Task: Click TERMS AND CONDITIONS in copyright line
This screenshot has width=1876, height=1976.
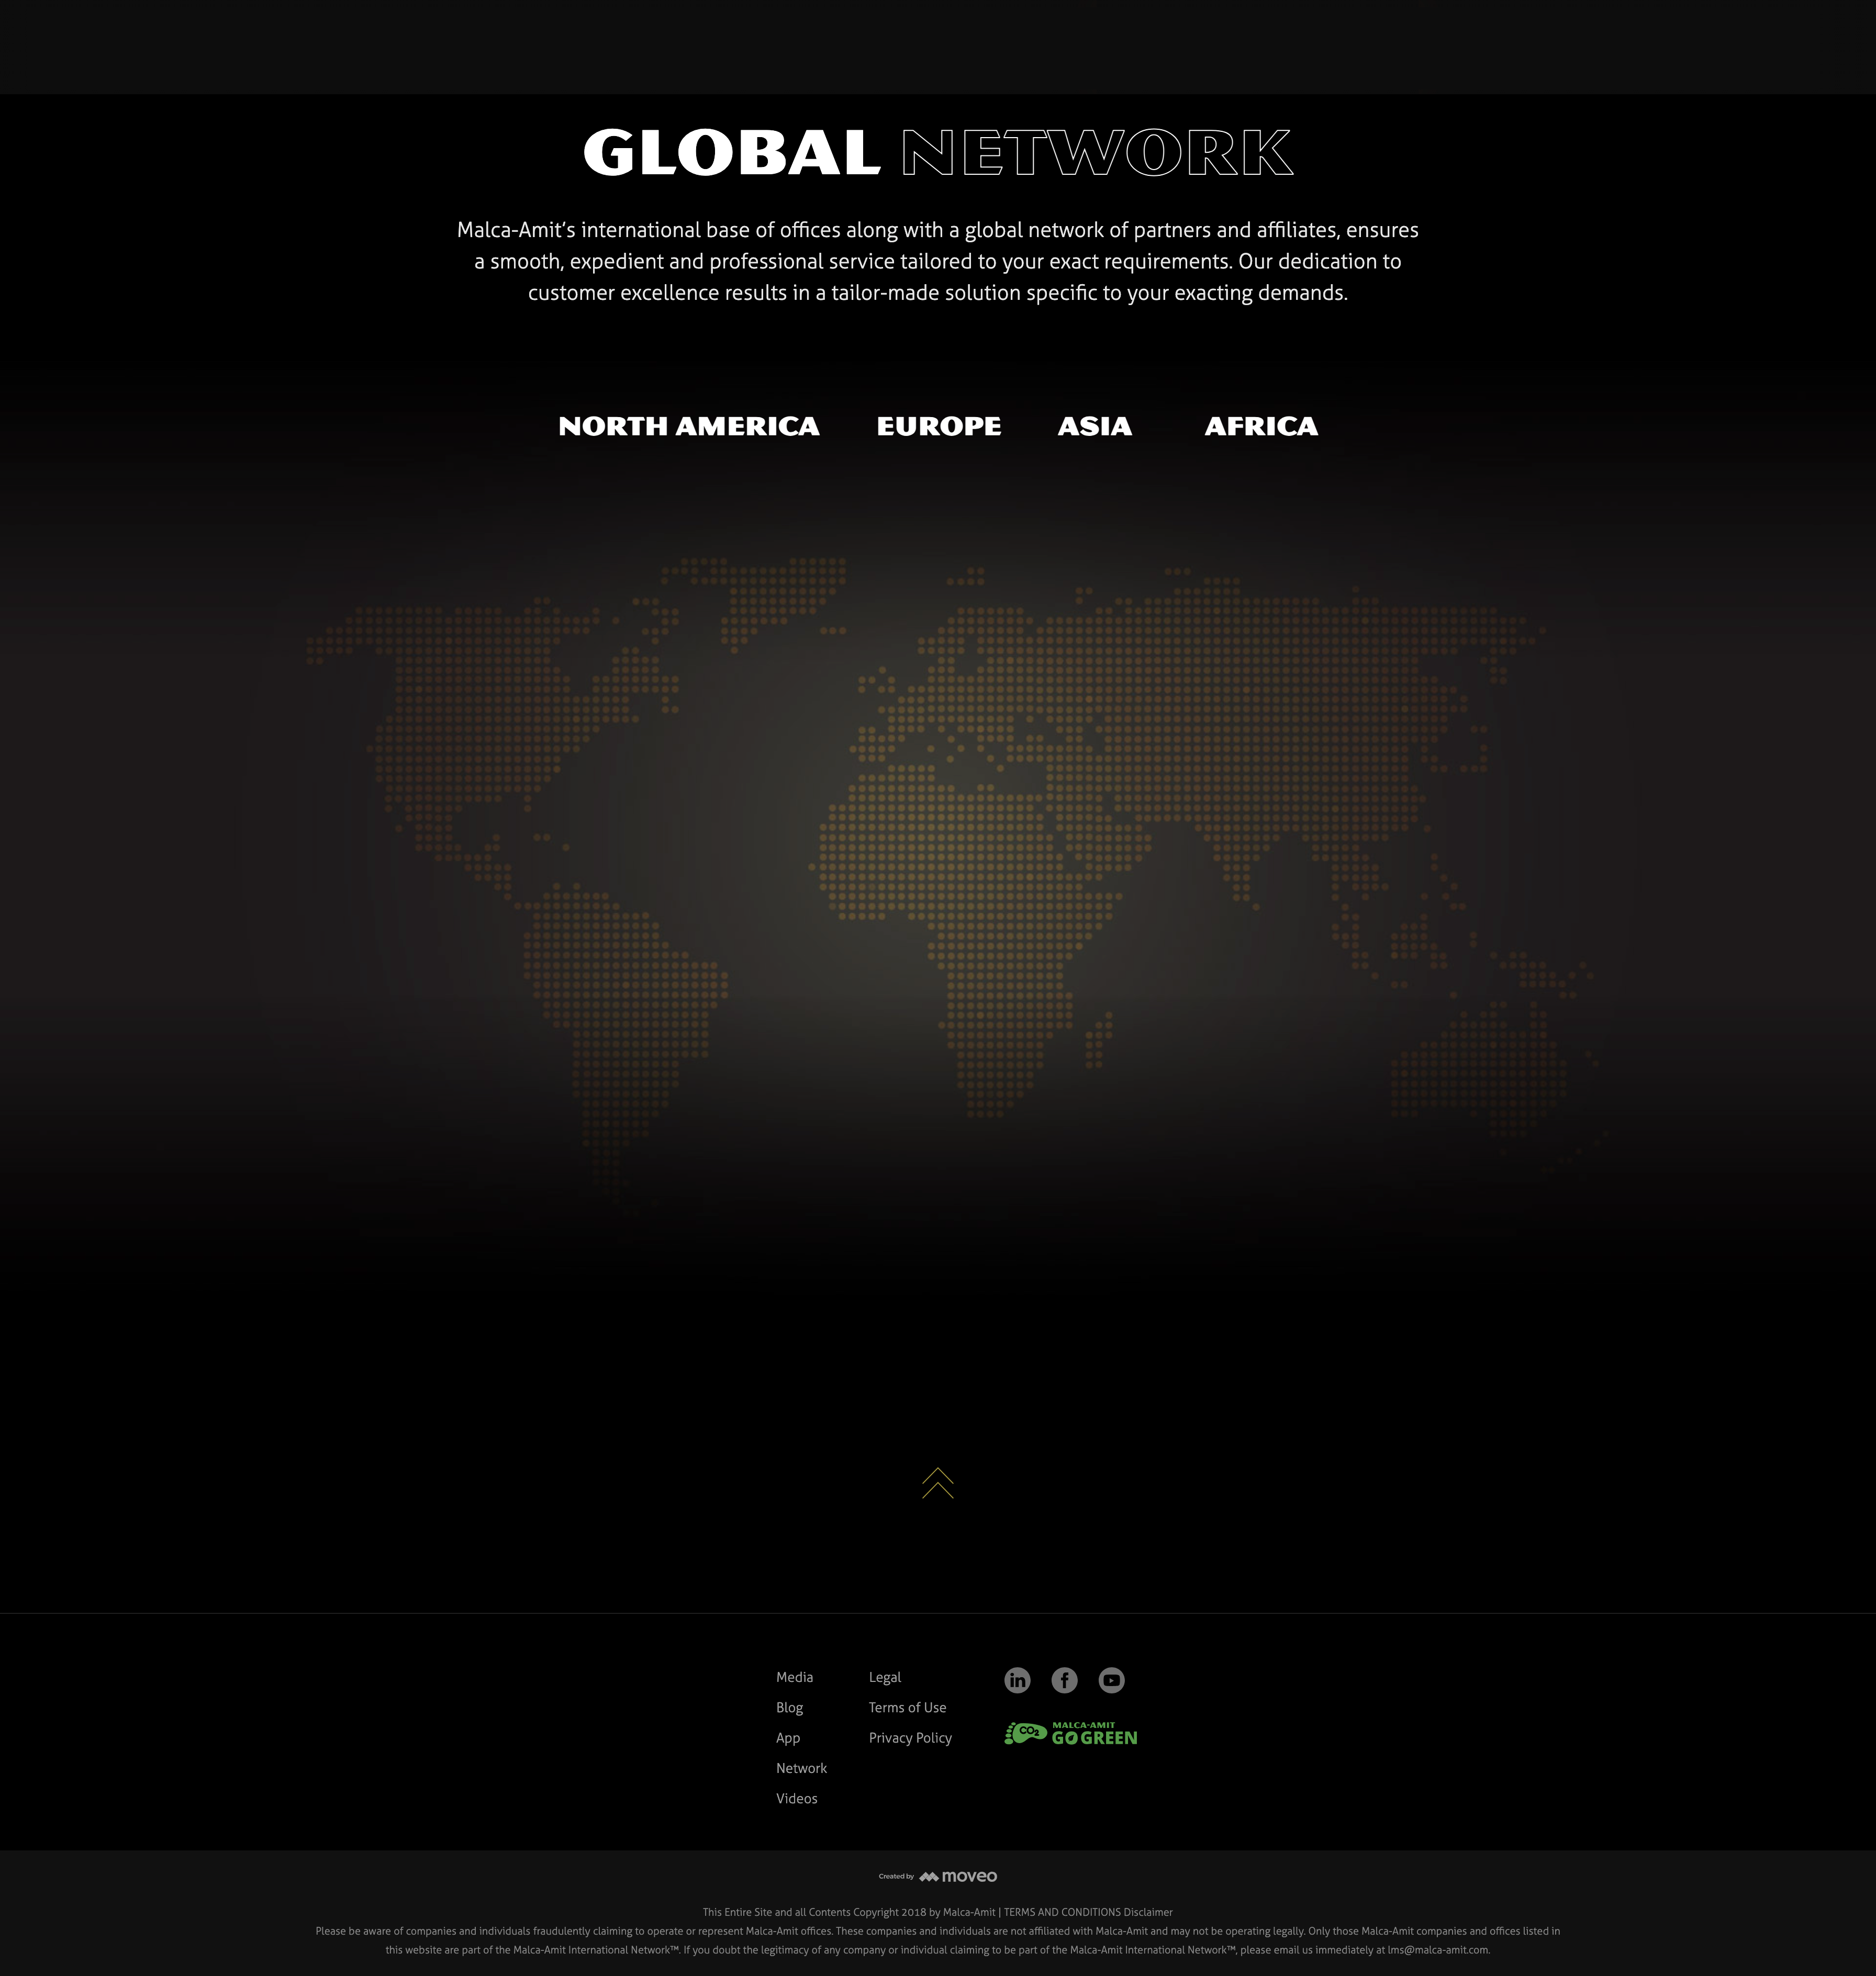Action: [1062, 1912]
